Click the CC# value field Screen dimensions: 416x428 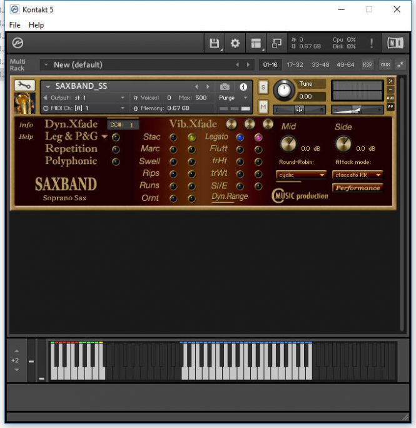click(x=123, y=125)
